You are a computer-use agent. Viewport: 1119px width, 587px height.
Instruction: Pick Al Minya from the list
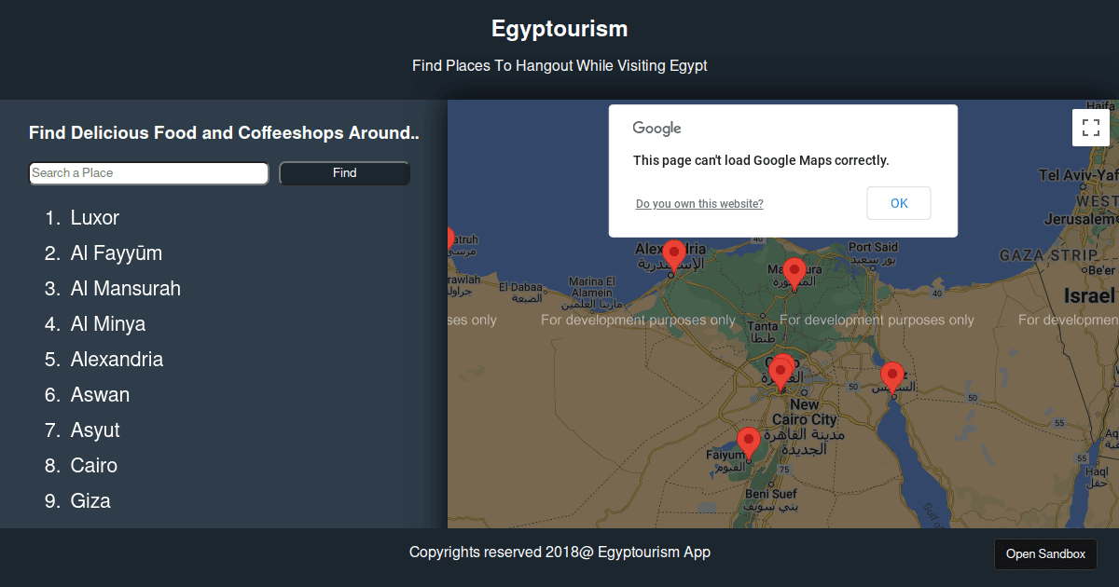(108, 324)
